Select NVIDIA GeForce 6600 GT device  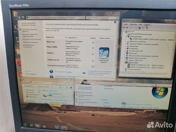coord(153,39)
